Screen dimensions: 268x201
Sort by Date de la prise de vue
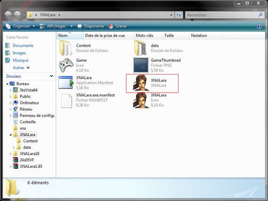pyautogui.click(x=108, y=35)
